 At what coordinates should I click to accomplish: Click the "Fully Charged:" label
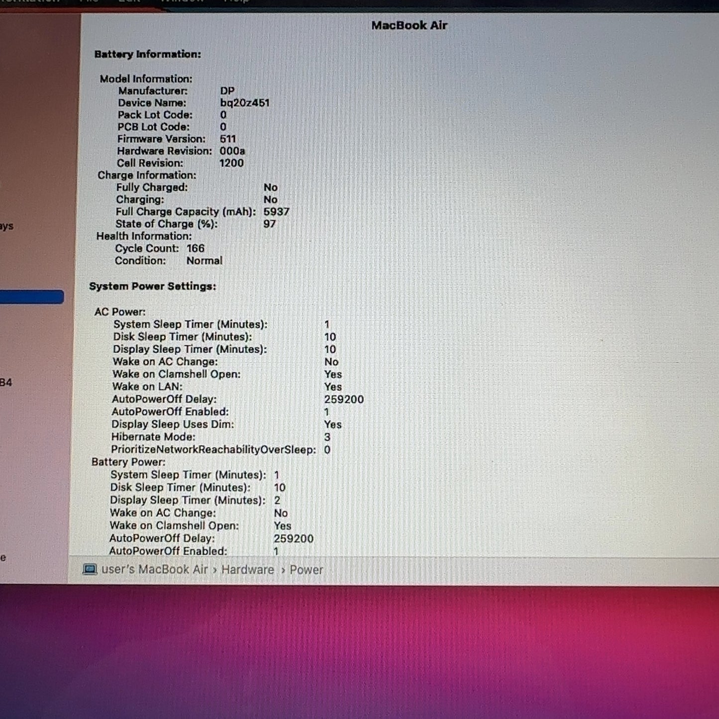(152, 188)
